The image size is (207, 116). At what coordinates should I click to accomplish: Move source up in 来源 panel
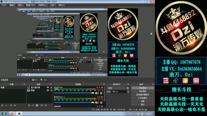[42, 105]
